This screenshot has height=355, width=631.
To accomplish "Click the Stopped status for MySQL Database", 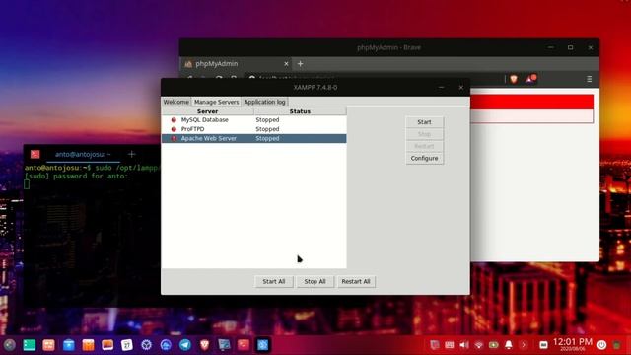I will 267,120.
